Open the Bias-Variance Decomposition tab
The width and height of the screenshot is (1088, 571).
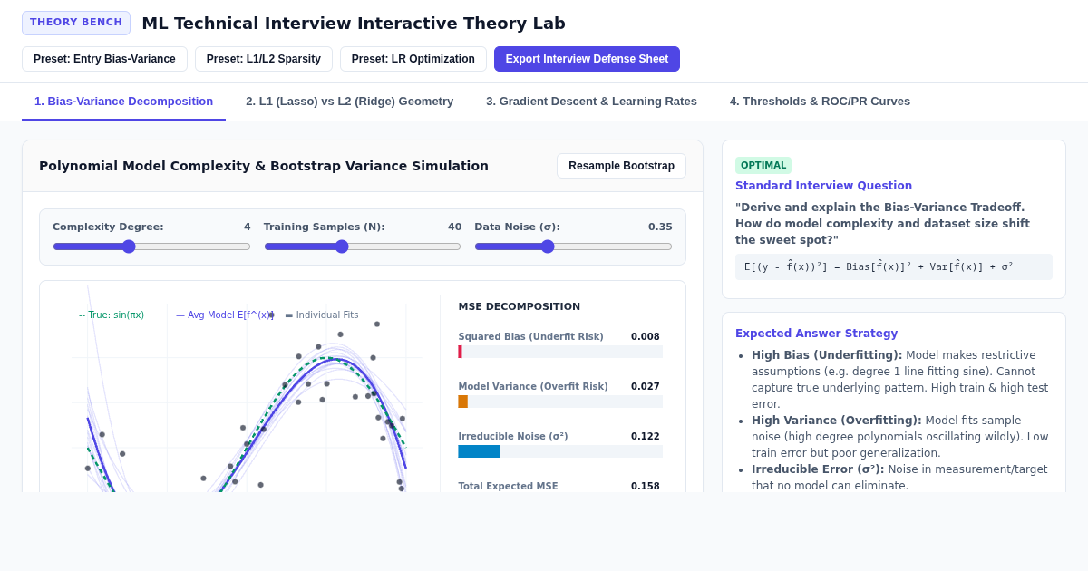(x=123, y=102)
